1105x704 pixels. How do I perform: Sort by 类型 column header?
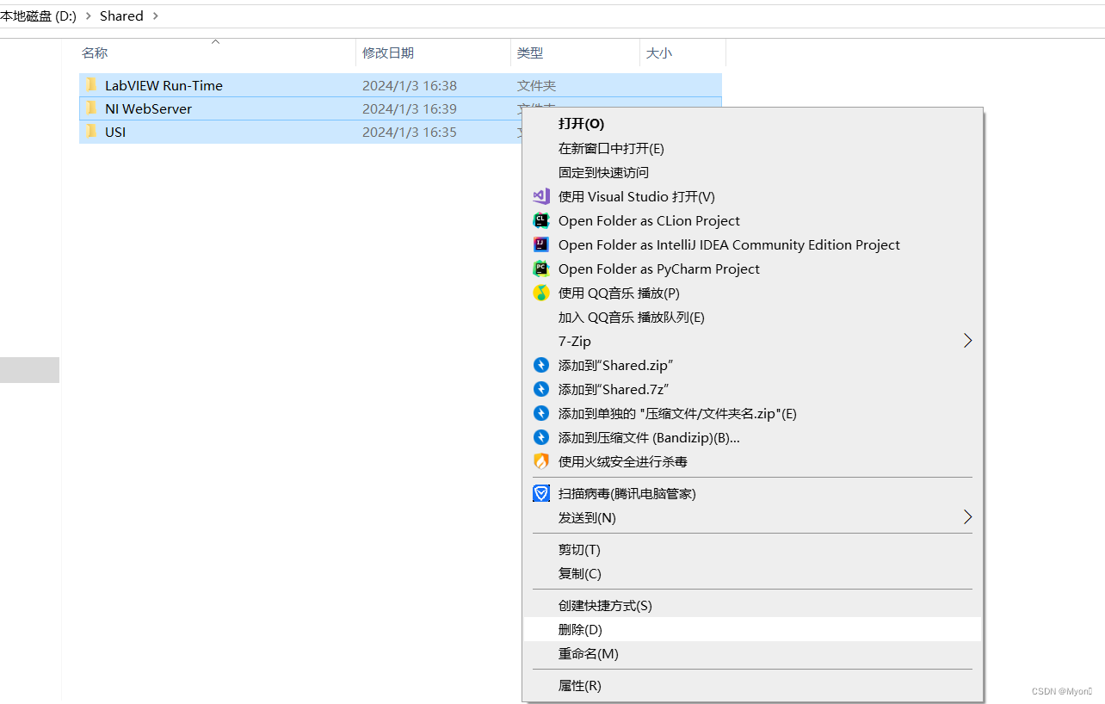[530, 52]
